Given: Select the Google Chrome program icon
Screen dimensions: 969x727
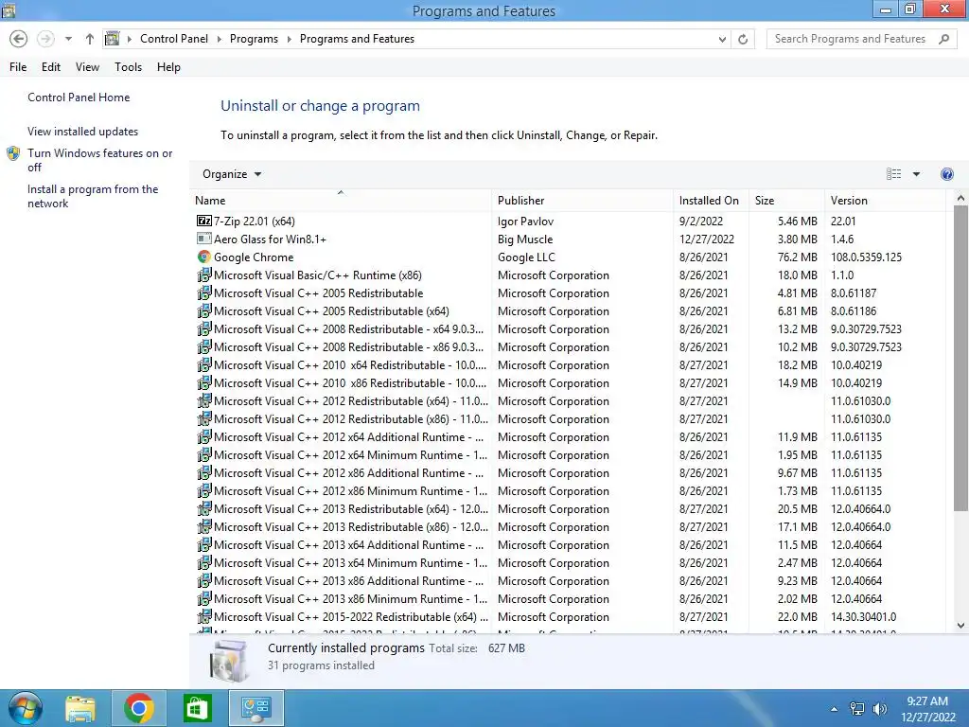Looking at the screenshot, I should point(204,257).
